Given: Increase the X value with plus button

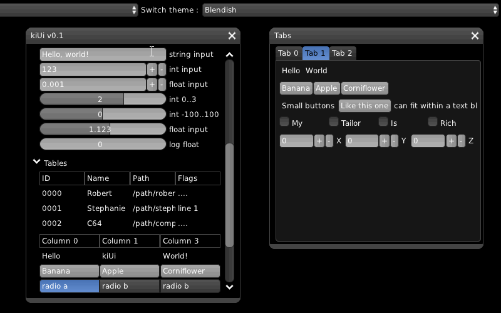Looking at the screenshot, I should click(319, 141).
